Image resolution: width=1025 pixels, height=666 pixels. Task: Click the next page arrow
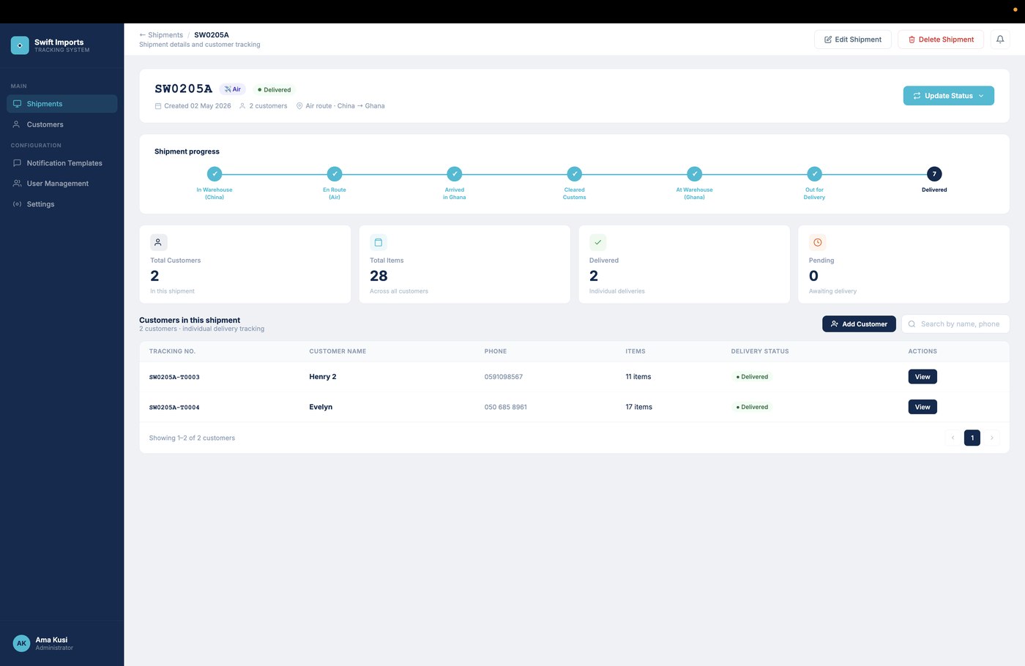pyautogui.click(x=992, y=438)
